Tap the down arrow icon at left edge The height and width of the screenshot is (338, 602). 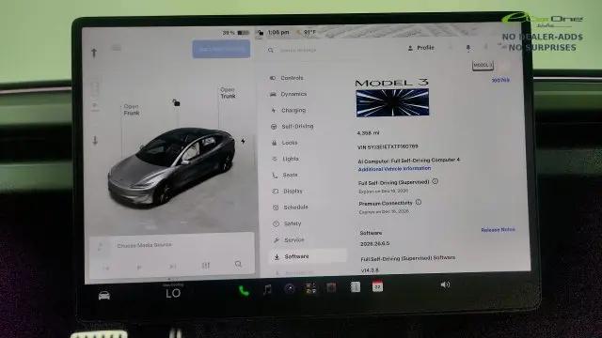pyautogui.click(x=95, y=141)
